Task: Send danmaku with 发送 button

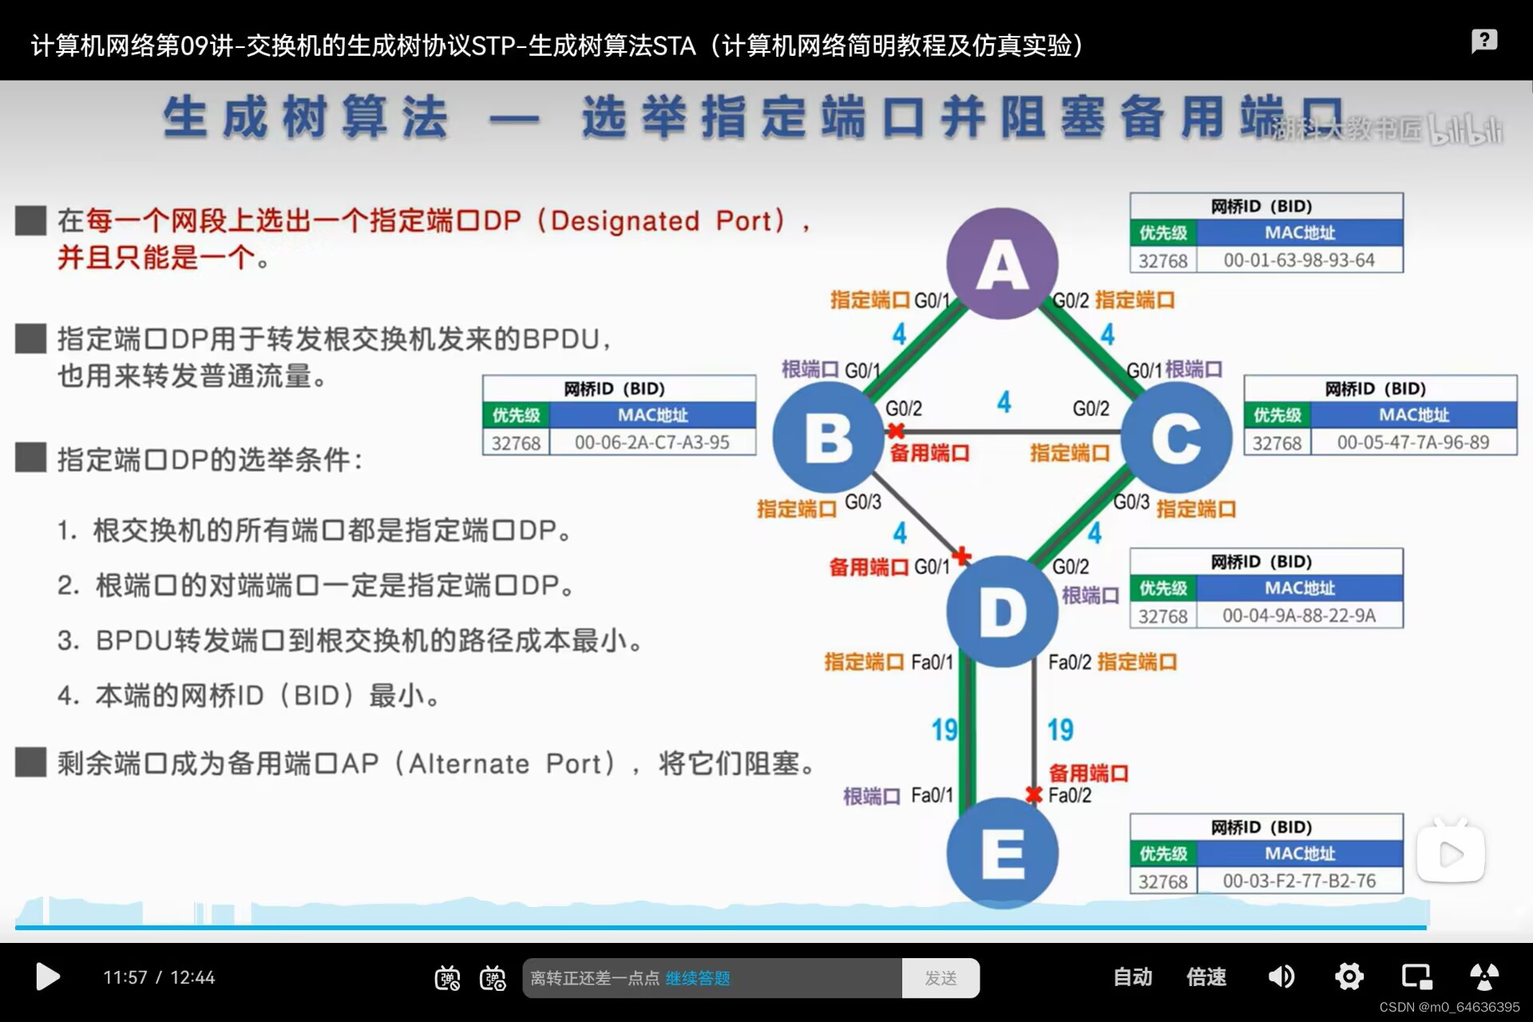Action: click(941, 978)
